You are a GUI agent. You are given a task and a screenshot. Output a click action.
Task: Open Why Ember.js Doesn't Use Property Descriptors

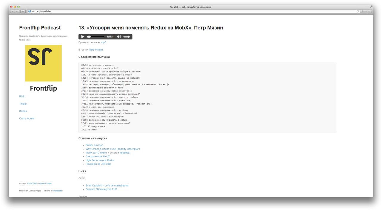113,149
